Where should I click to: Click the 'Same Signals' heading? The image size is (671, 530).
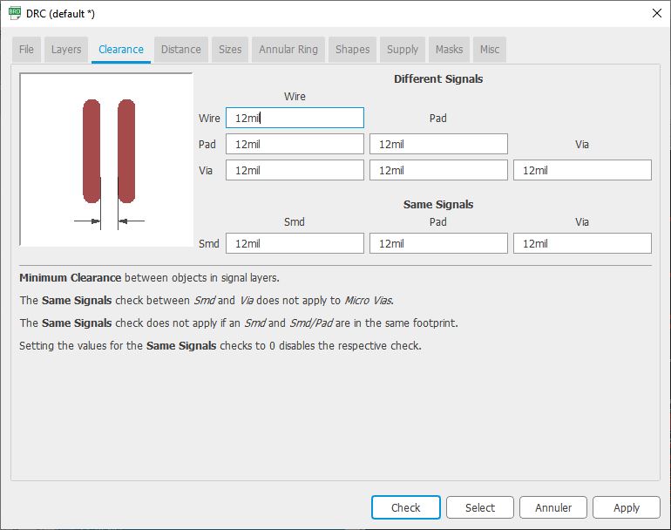pyautogui.click(x=438, y=204)
